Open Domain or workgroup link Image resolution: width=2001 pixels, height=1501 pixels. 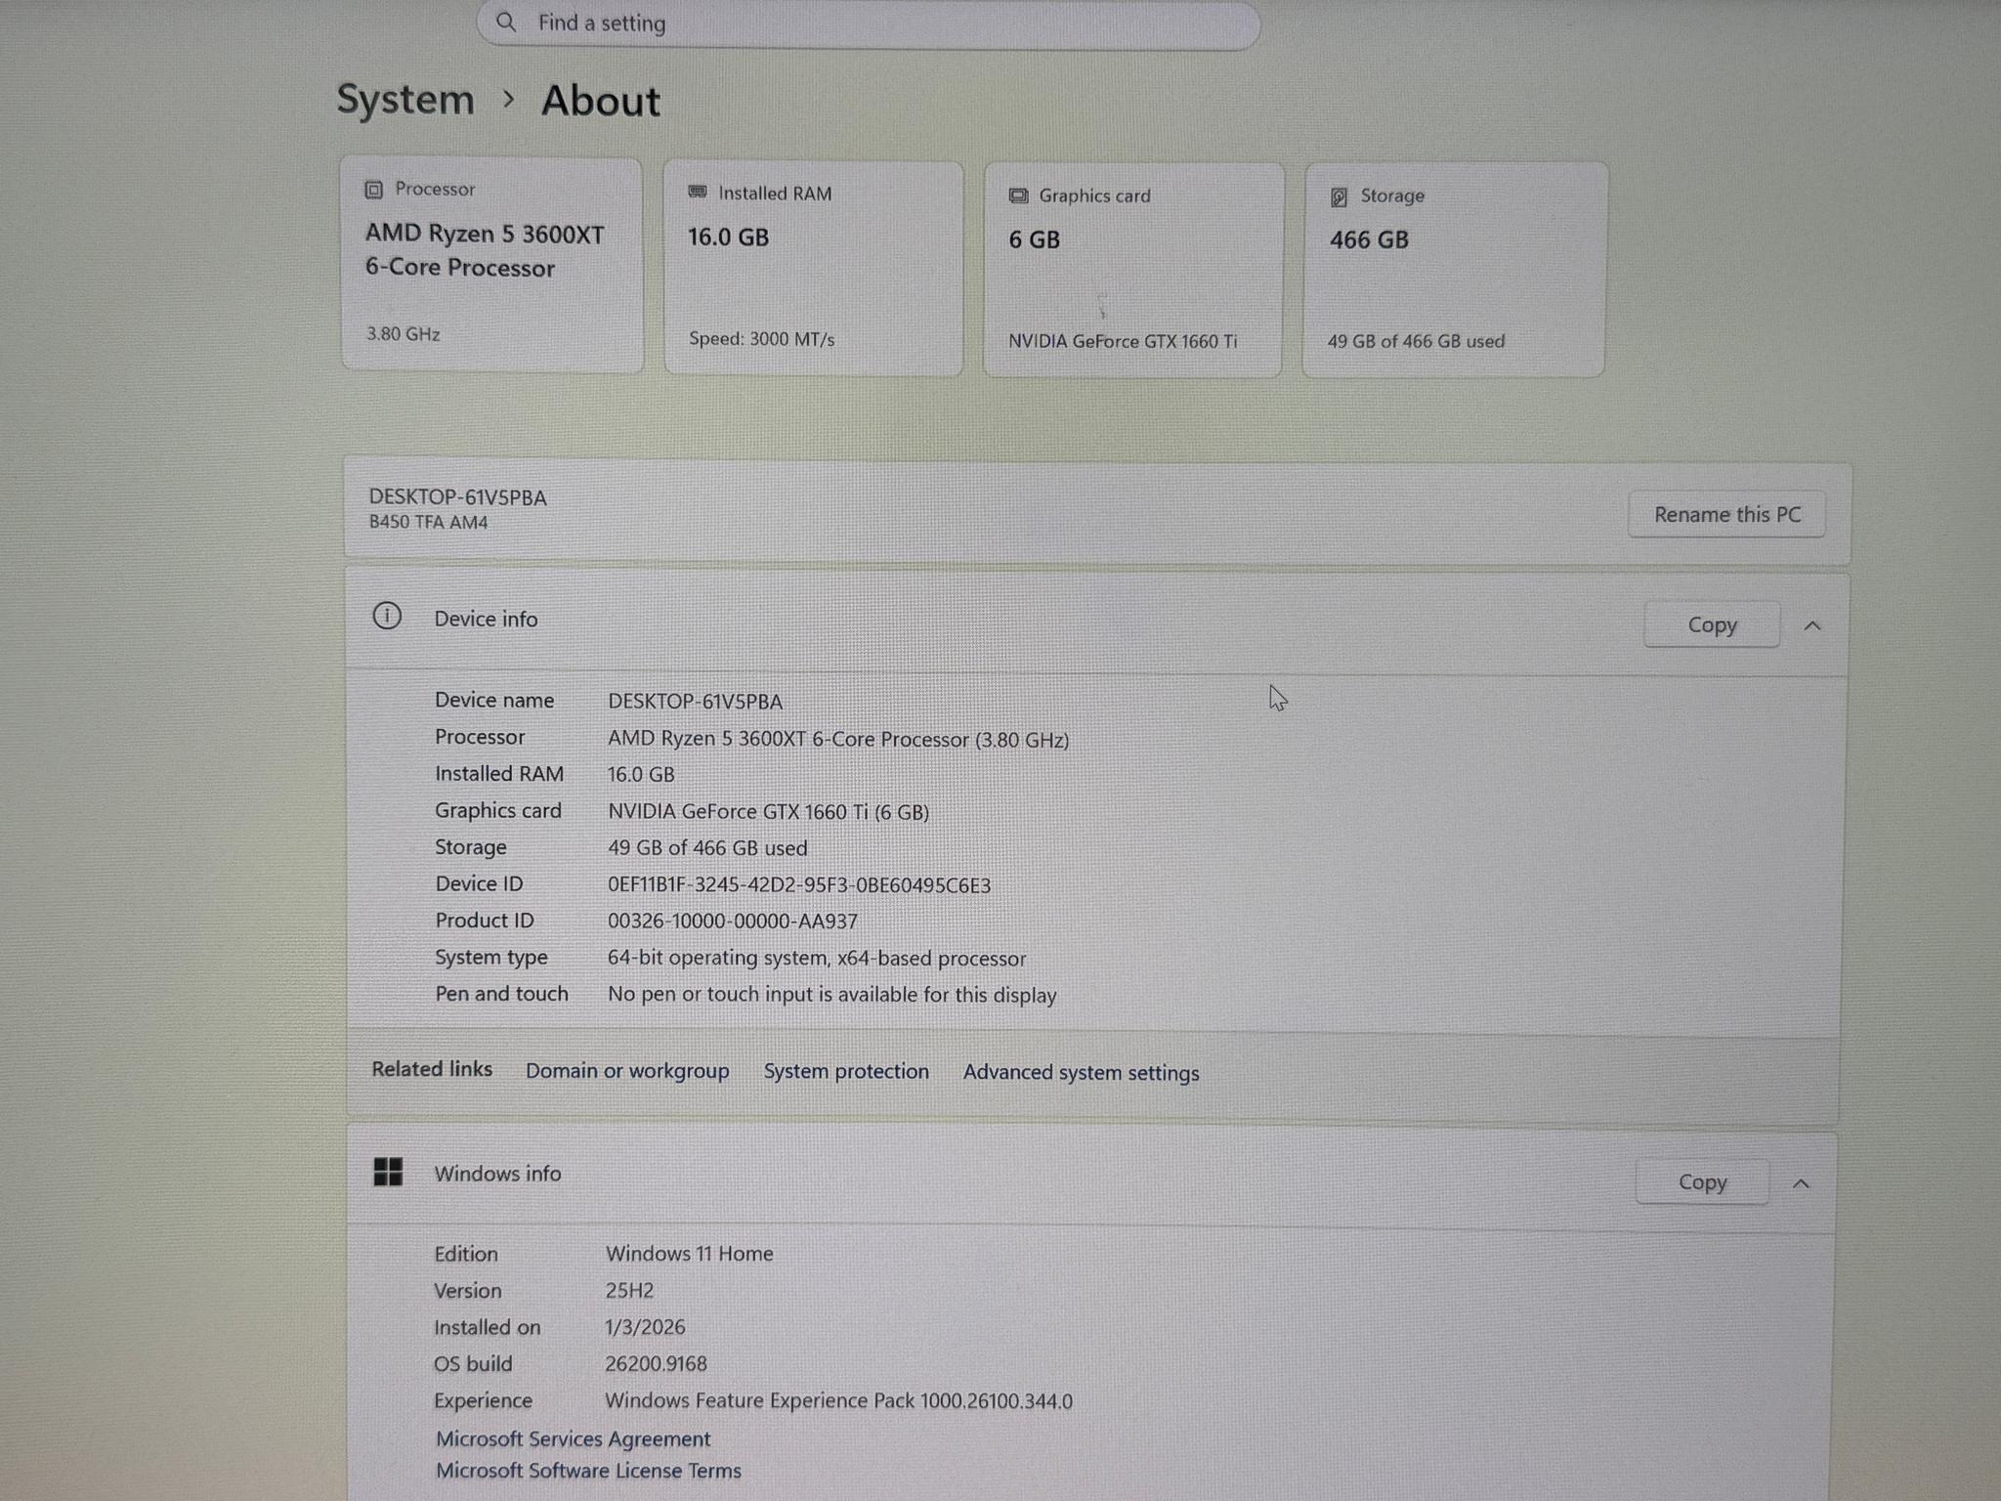[x=627, y=1071]
